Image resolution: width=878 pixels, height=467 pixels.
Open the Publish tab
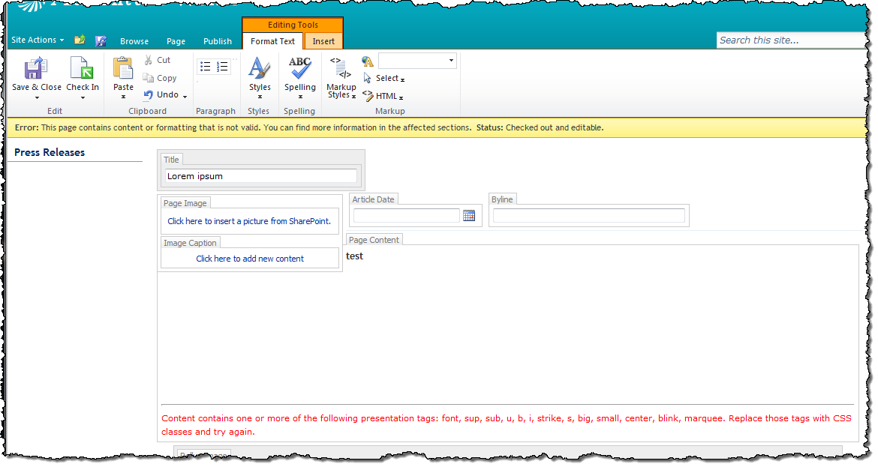218,41
